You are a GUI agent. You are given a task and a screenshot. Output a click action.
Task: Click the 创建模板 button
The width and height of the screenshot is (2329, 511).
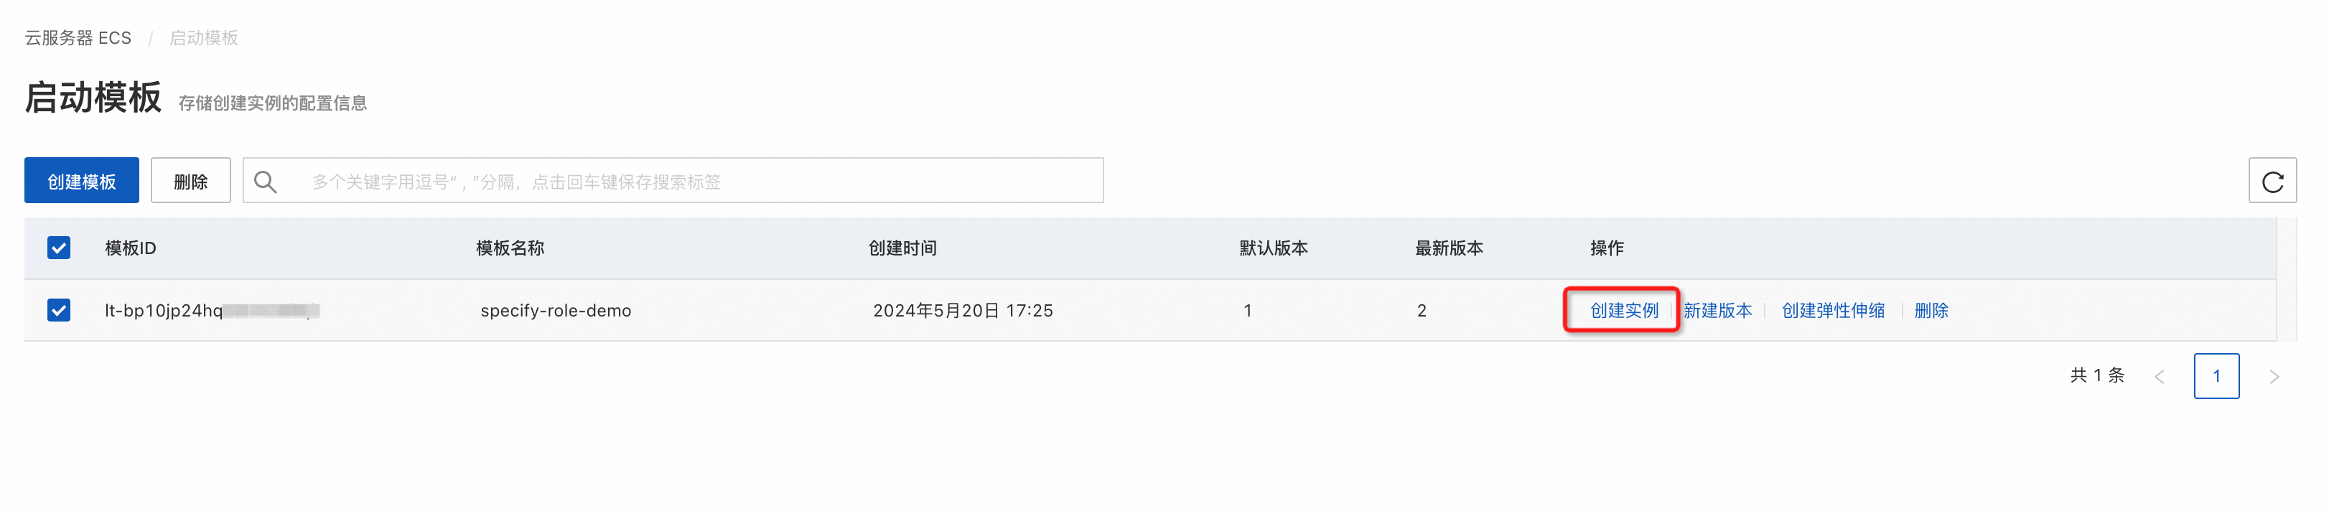click(x=81, y=181)
